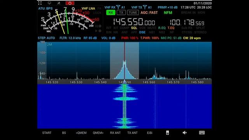The height and width of the screenshot is (140, 249).
Task: Activate the green RX button
Action: click(110, 12)
